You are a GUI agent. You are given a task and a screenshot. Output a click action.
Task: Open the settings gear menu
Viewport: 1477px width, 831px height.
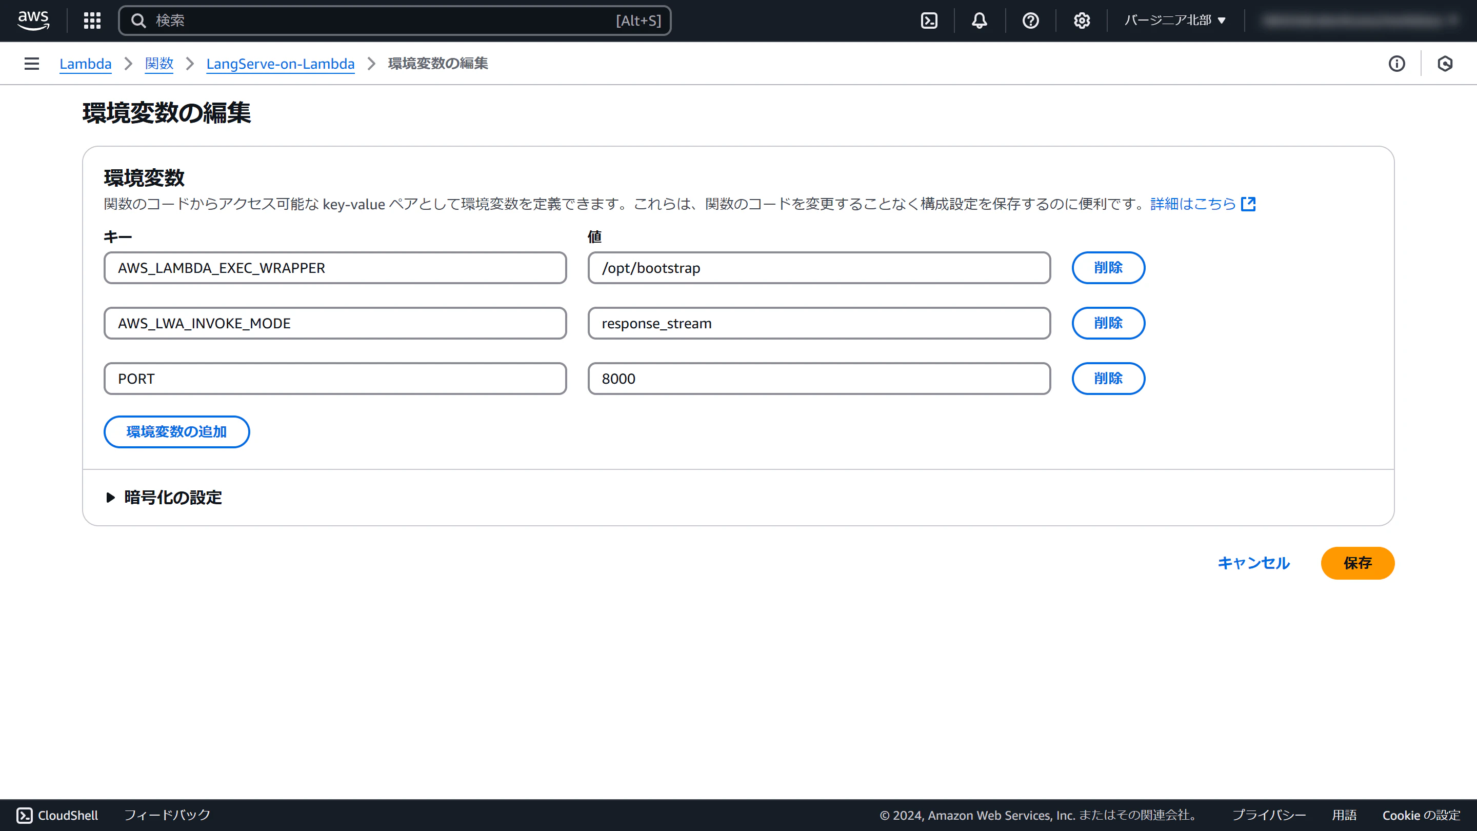(x=1082, y=21)
